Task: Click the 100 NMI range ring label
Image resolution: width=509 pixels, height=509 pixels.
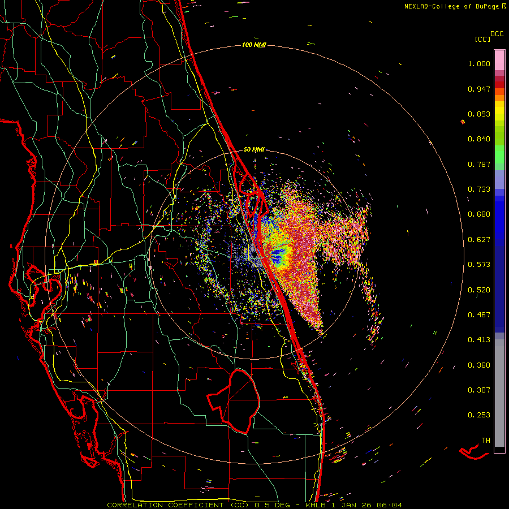Action: coord(254,45)
